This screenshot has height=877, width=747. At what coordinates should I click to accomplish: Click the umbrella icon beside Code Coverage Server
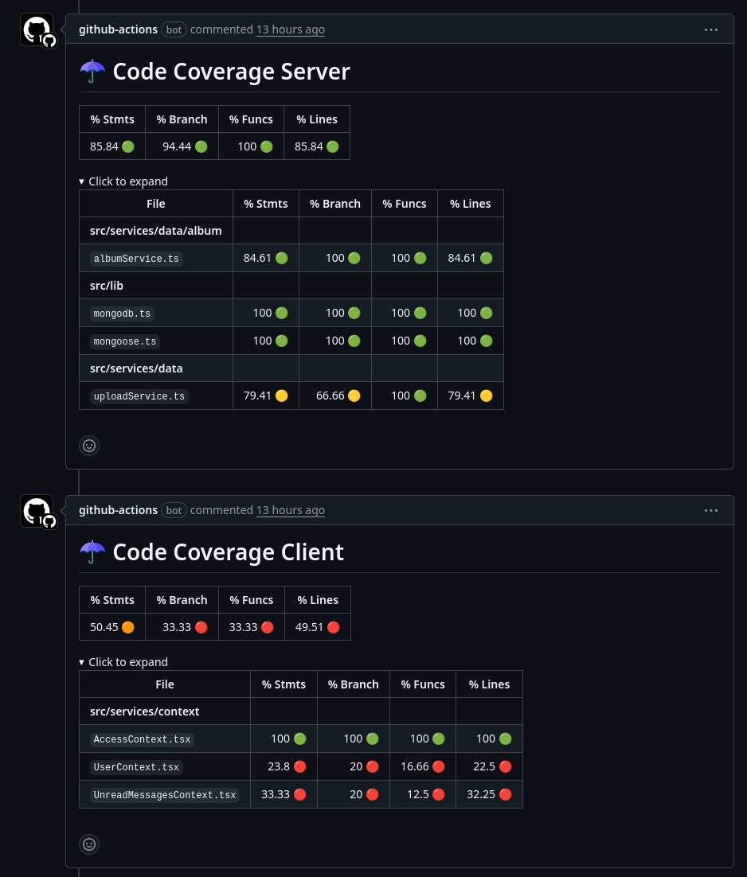point(92,71)
